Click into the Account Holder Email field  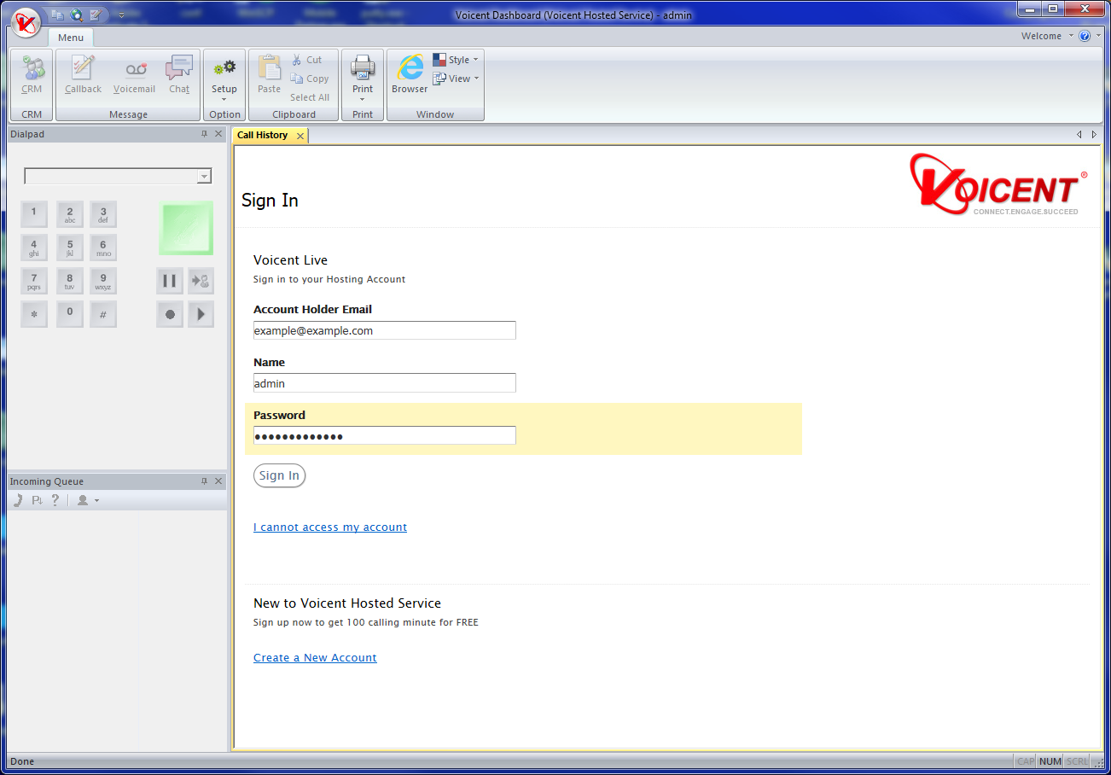click(385, 330)
